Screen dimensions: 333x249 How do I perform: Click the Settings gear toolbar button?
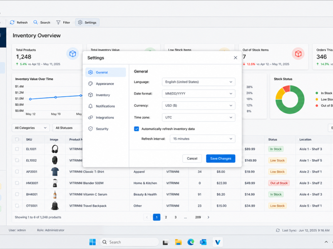(x=87, y=22)
